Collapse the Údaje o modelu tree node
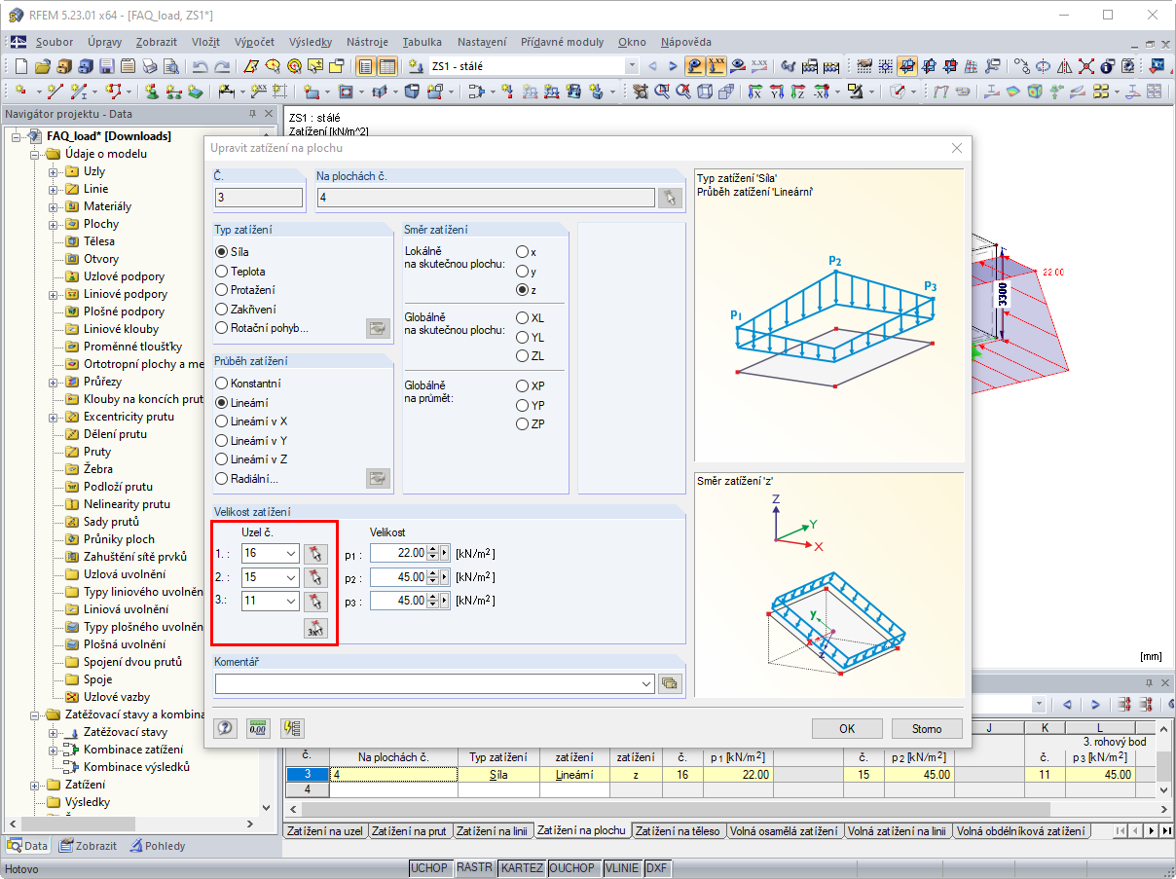Image resolution: width=1176 pixels, height=879 pixels. click(x=36, y=154)
